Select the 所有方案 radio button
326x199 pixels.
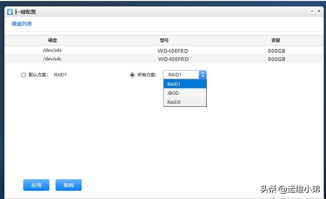(x=132, y=75)
